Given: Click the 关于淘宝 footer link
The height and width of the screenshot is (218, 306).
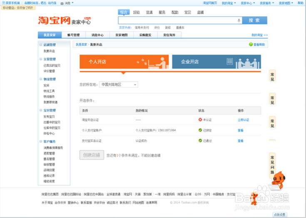Looking at the screenshot, I should click(x=47, y=203).
